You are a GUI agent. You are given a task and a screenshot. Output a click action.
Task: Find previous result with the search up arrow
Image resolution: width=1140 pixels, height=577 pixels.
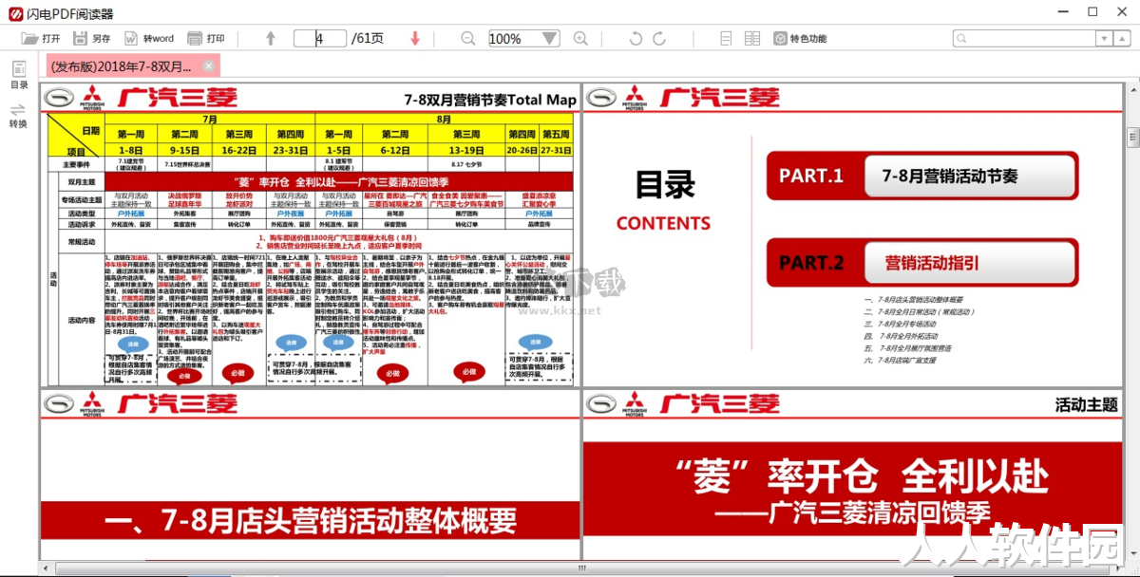tap(1123, 39)
